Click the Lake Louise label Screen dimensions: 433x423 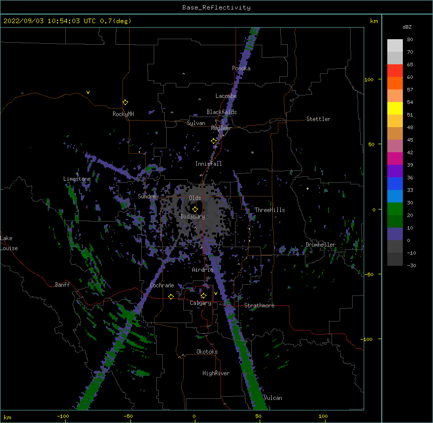(9, 243)
